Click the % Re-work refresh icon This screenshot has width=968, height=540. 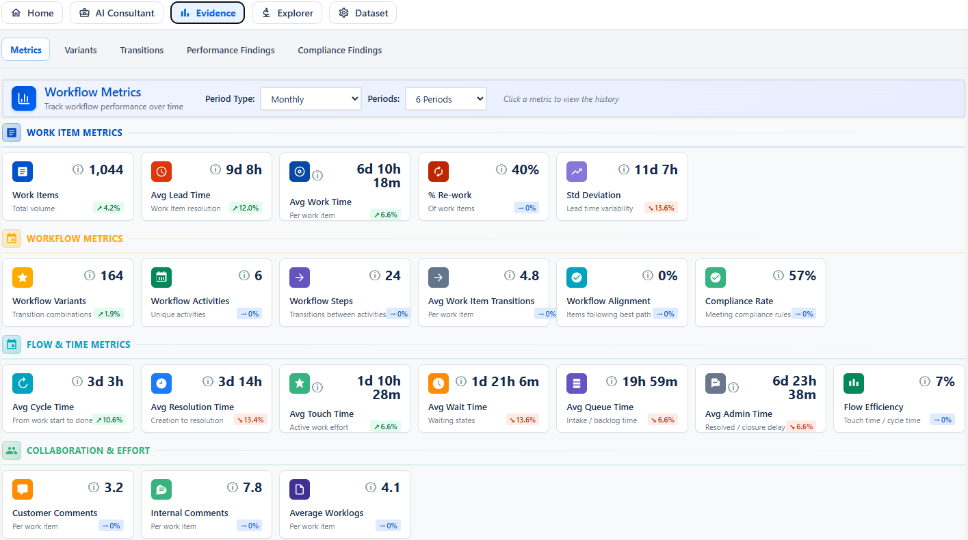click(x=438, y=171)
